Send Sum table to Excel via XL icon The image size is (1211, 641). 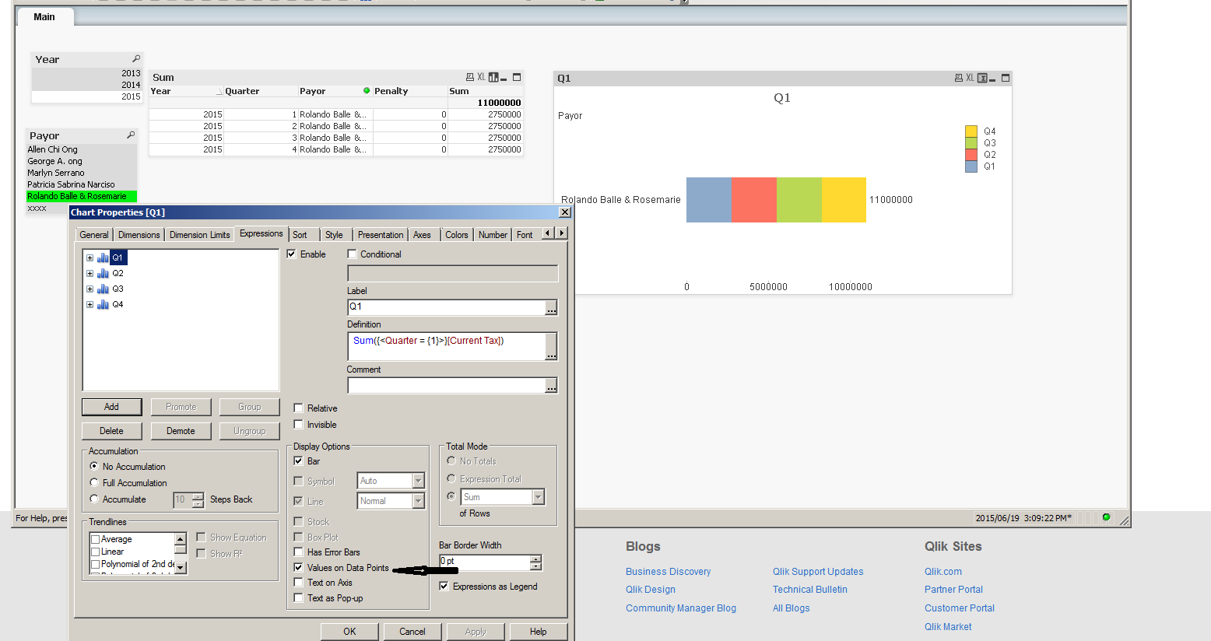click(481, 77)
